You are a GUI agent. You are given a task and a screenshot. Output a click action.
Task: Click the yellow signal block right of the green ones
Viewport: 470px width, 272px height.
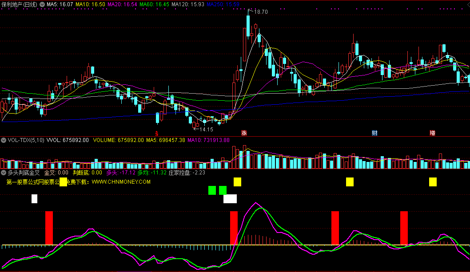237,182
